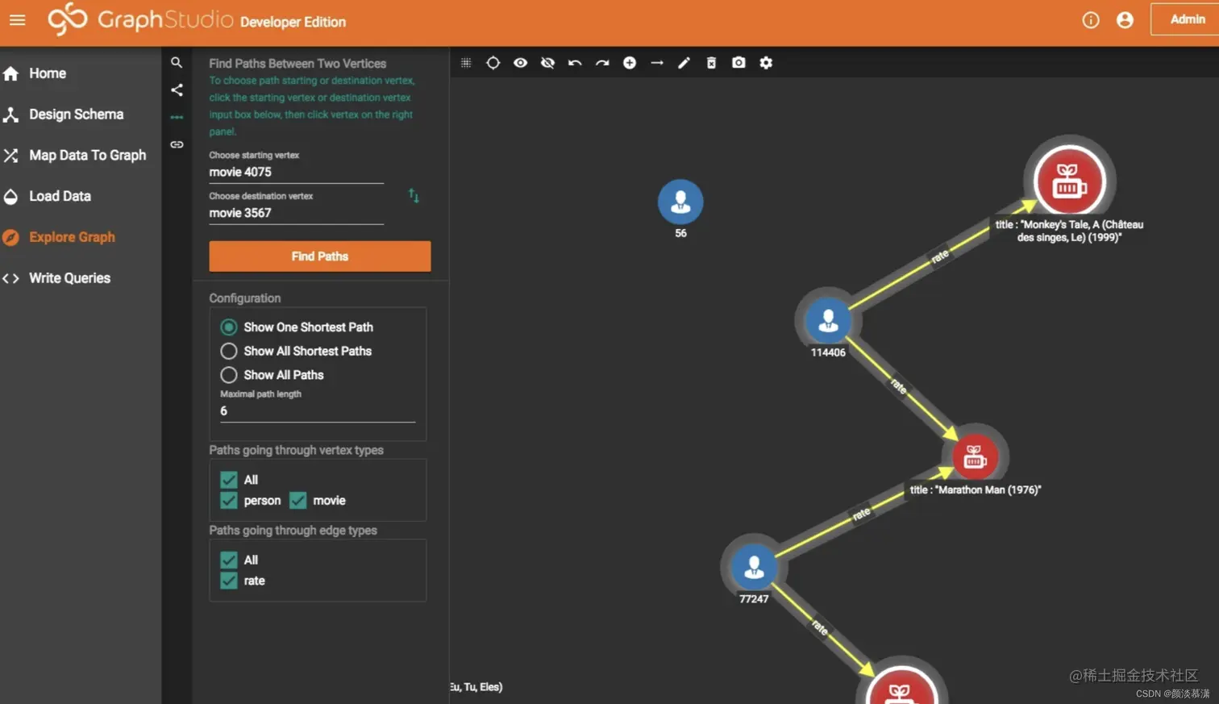Screen dimensions: 1219x704
Task: Select person vertex 56
Action: click(x=680, y=202)
